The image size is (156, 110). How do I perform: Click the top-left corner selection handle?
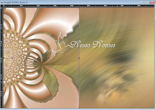(x=4, y=8)
